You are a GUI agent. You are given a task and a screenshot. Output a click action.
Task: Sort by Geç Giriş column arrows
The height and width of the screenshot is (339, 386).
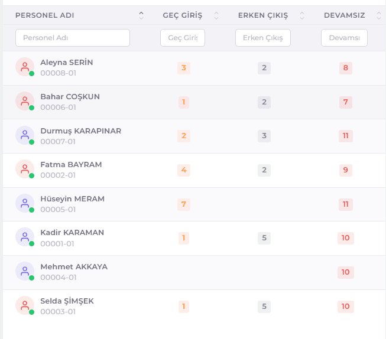point(216,15)
